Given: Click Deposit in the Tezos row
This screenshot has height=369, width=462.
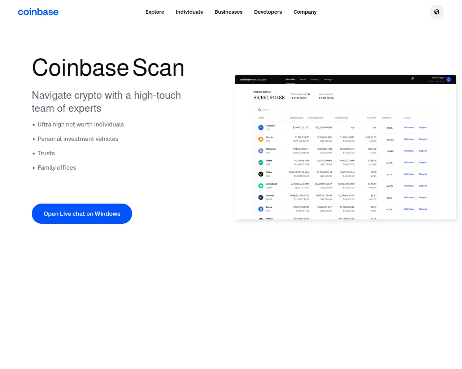Looking at the screenshot, I should tap(423, 209).
